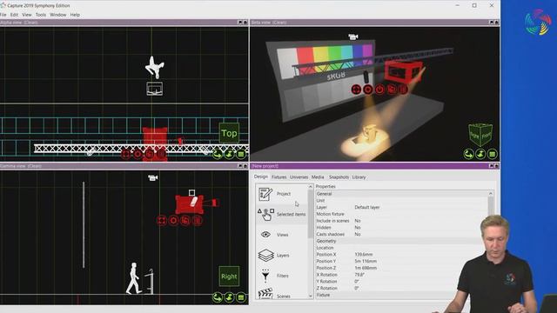557x313 pixels.
Task: Open the Scenes clapperboard icon
Action: click(x=265, y=294)
